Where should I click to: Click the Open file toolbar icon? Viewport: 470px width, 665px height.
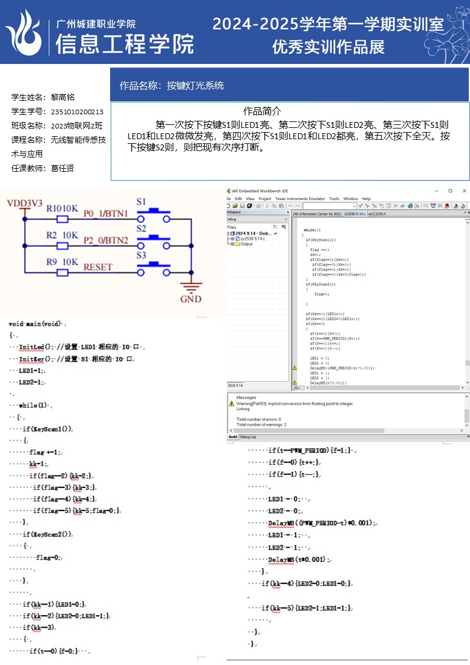tap(236, 206)
